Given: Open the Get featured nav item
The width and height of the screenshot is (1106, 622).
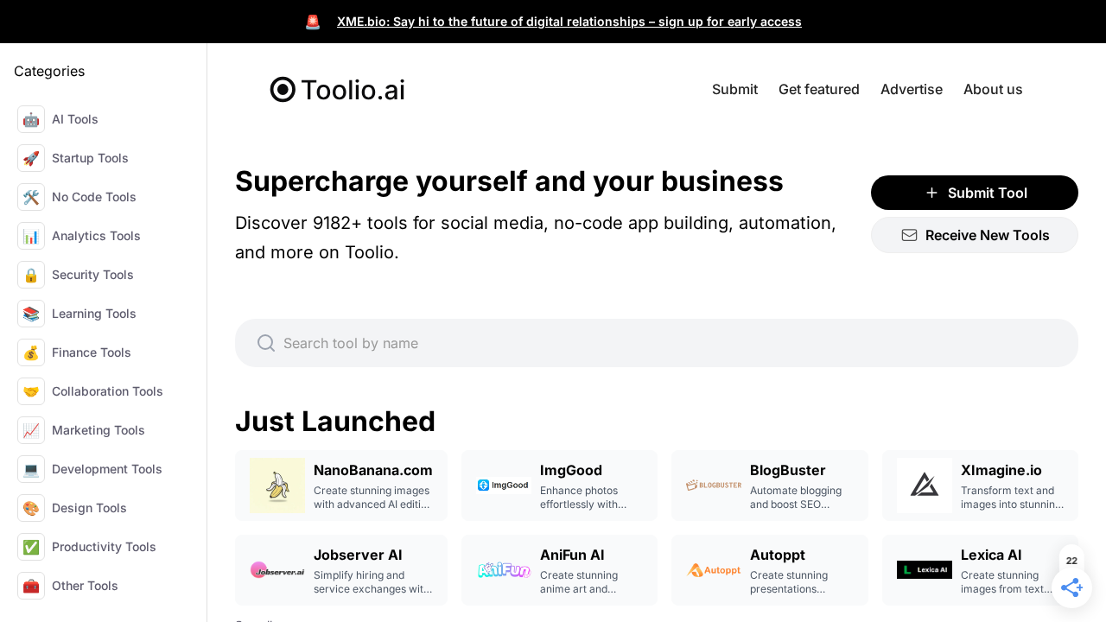Looking at the screenshot, I should point(818,89).
